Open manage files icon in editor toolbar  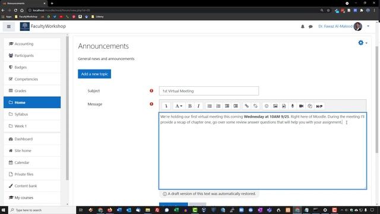(310, 106)
